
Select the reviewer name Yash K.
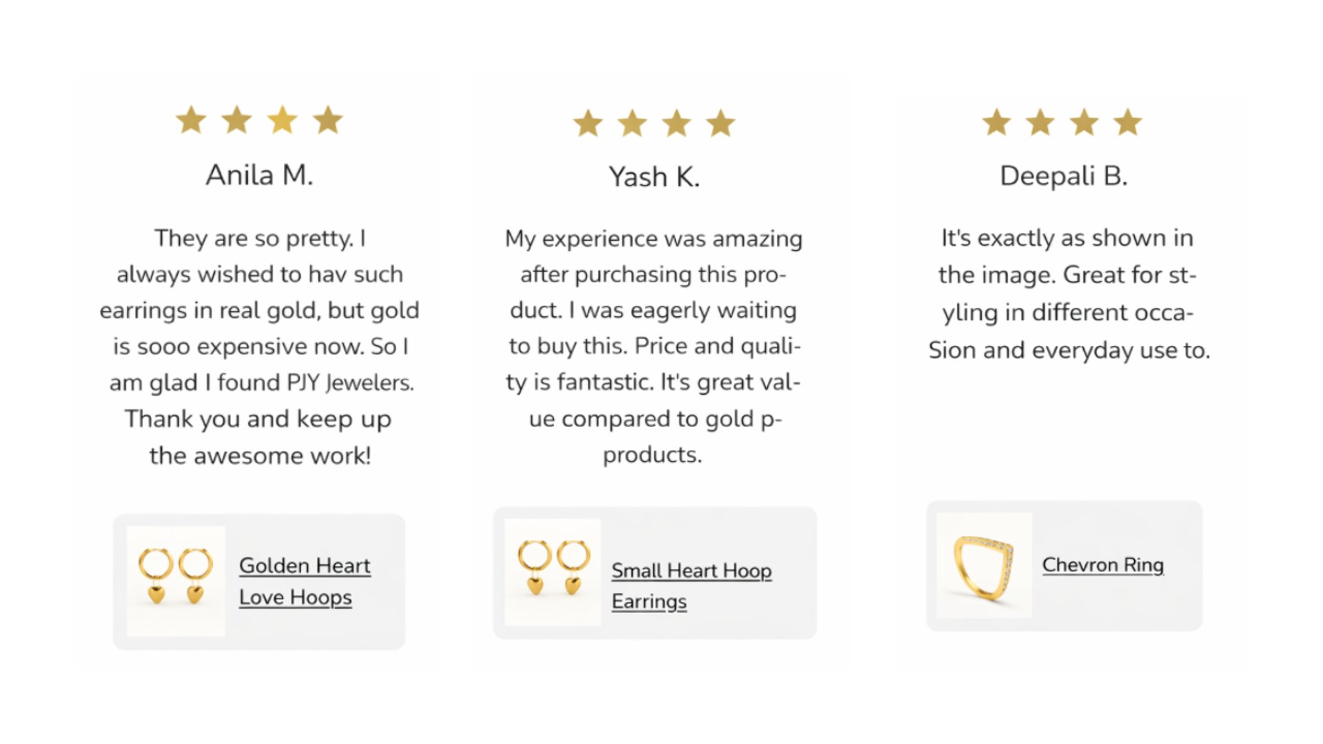tap(654, 177)
